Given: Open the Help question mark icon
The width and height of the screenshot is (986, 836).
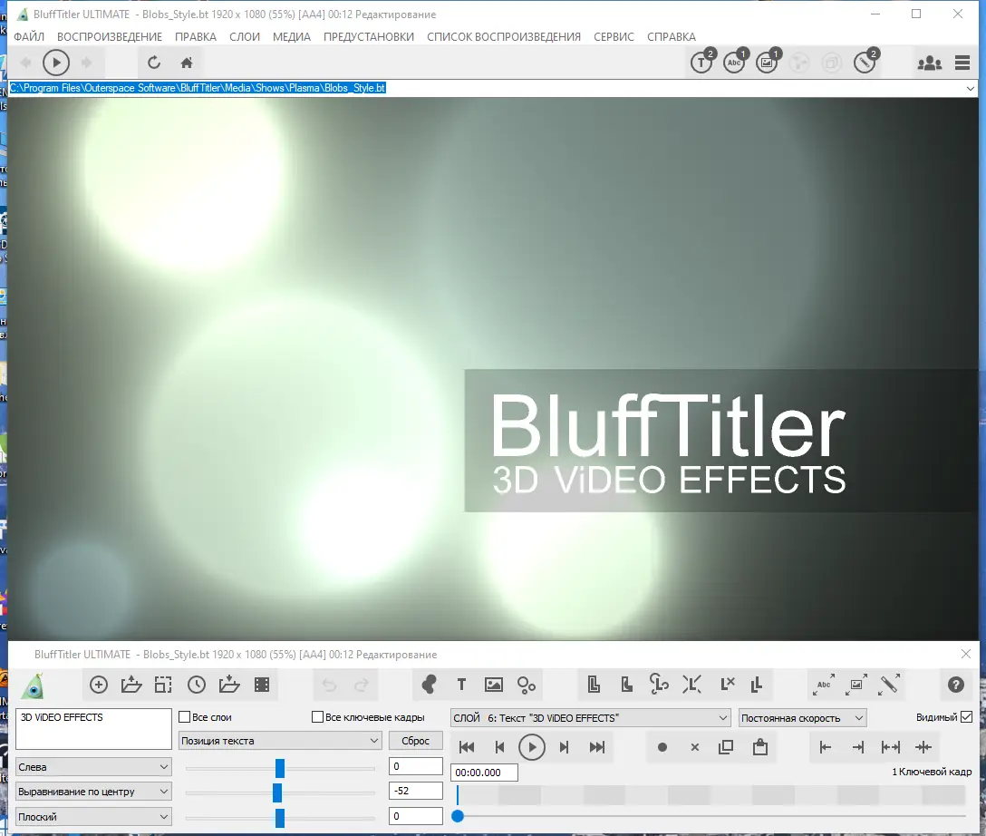Looking at the screenshot, I should coord(956,685).
